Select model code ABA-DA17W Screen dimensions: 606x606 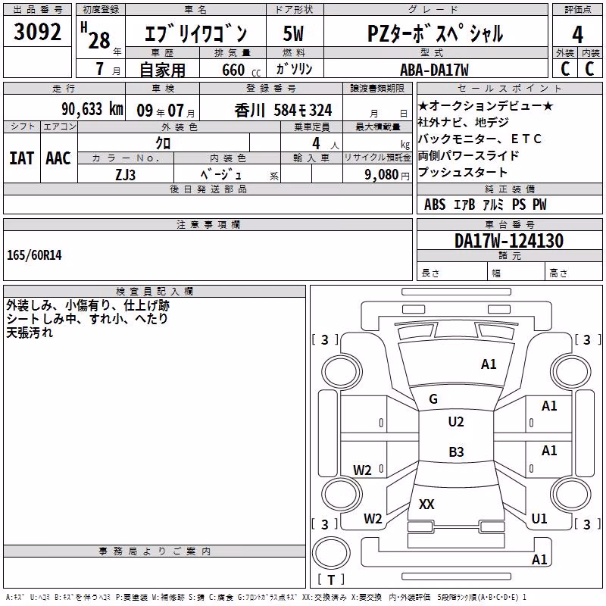point(434,70)
